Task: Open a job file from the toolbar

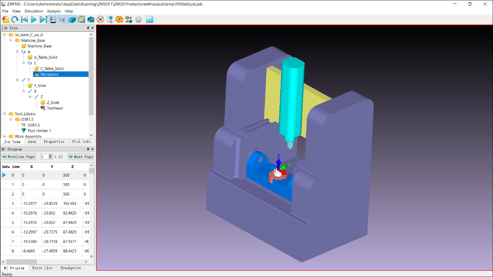Action: pyautogui.click(x=5, y=19)
